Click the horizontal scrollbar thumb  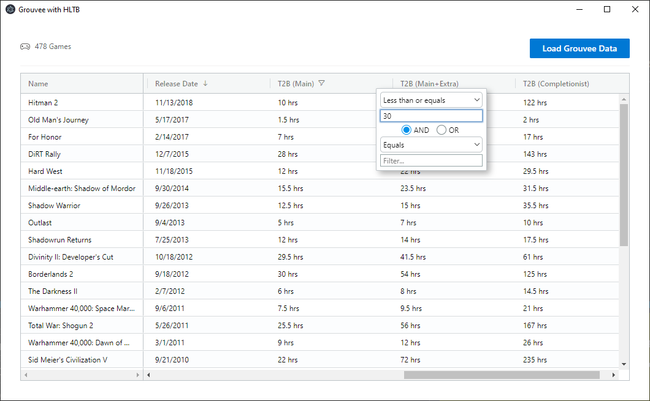(502, 375)
